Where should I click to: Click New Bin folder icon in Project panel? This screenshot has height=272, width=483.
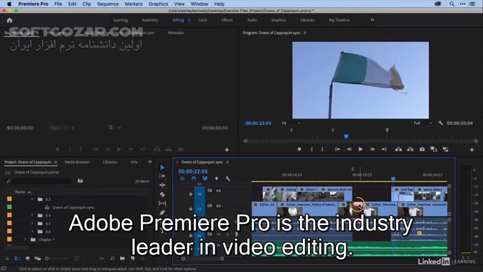pyautogui.click(x=122, y=258)
